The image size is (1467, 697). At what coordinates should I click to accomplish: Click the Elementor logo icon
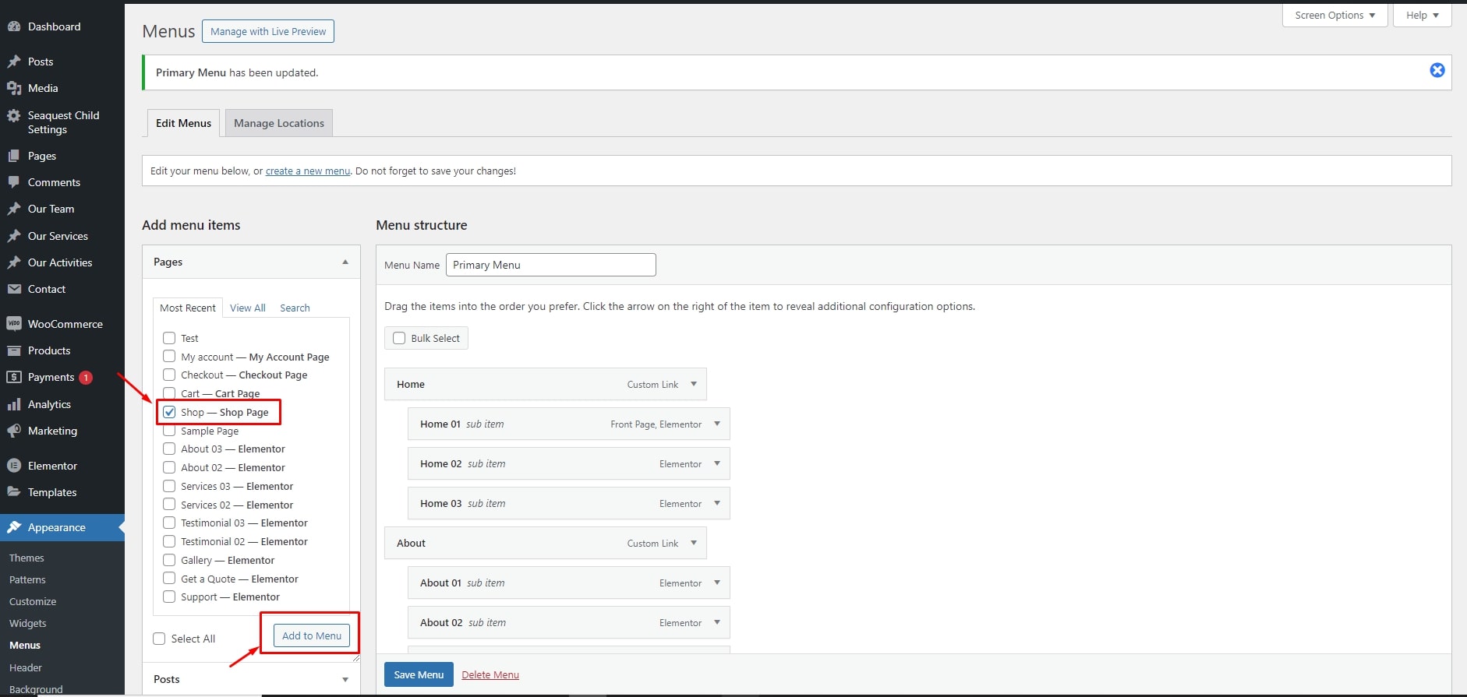[x=14, y=466]
